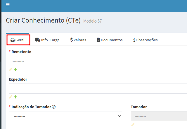Click the Indicação de Tomador label text
This screenshot has height=129, width=187.
tap(31, 107)
